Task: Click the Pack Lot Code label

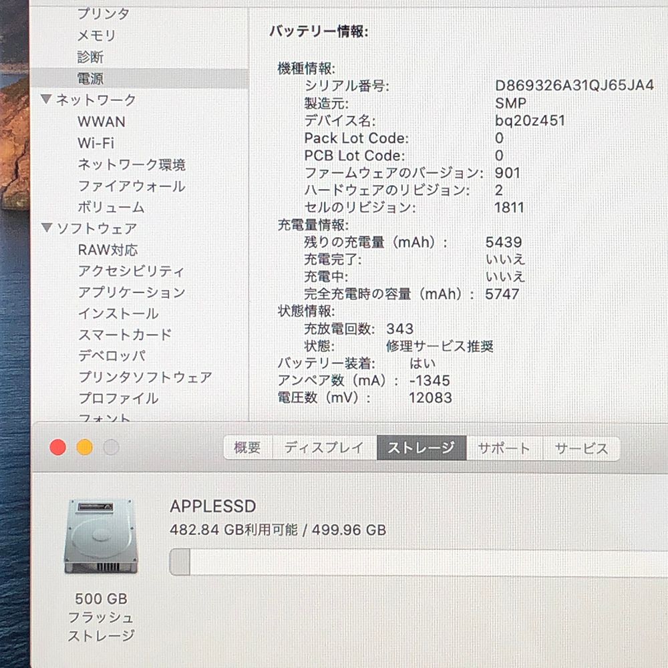Action: [356, 138]
